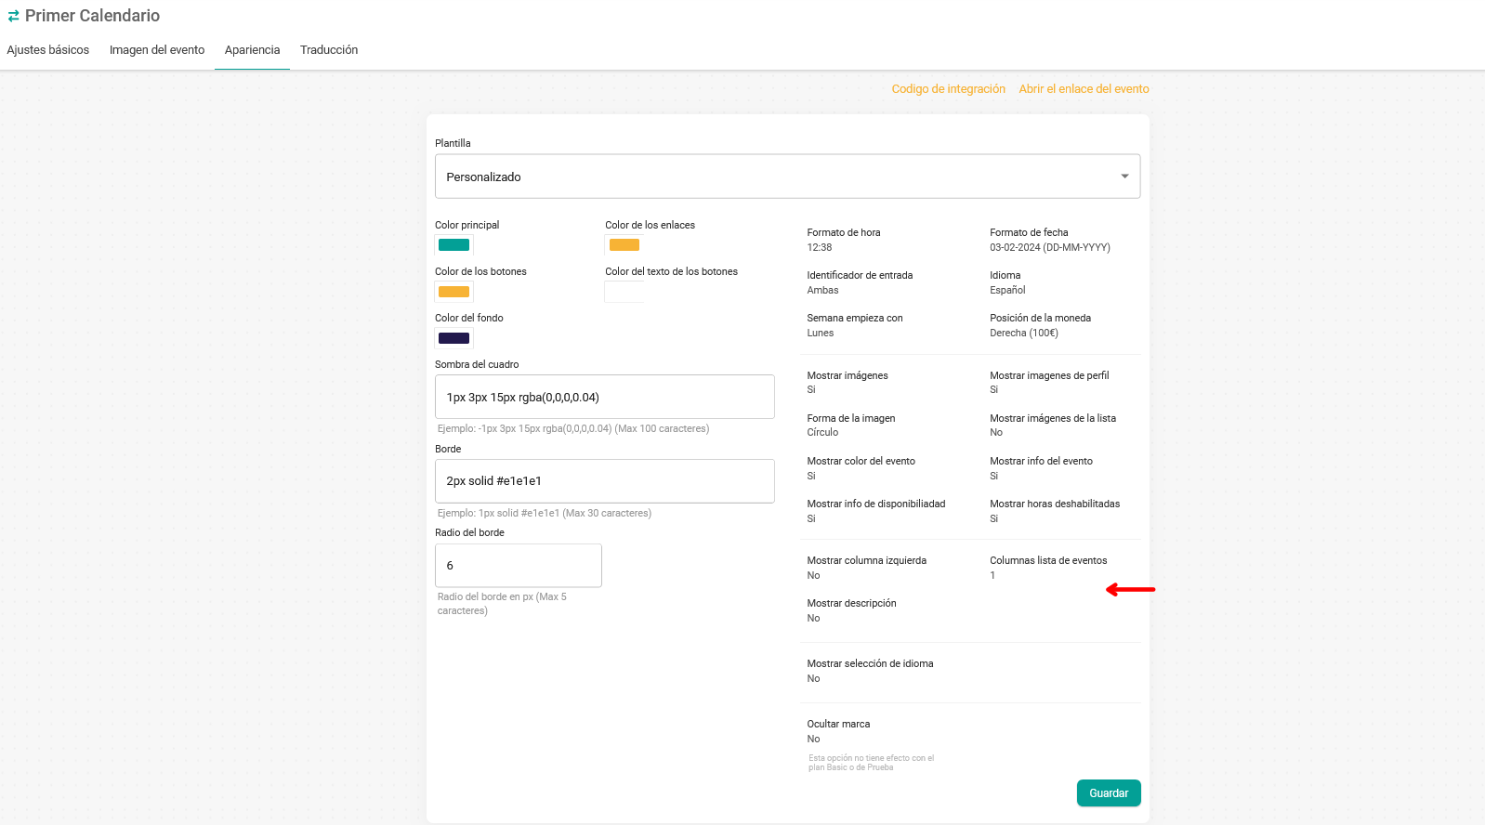
Task: Pick the Color principal teal swatch
Action: (x=454, y=245)
